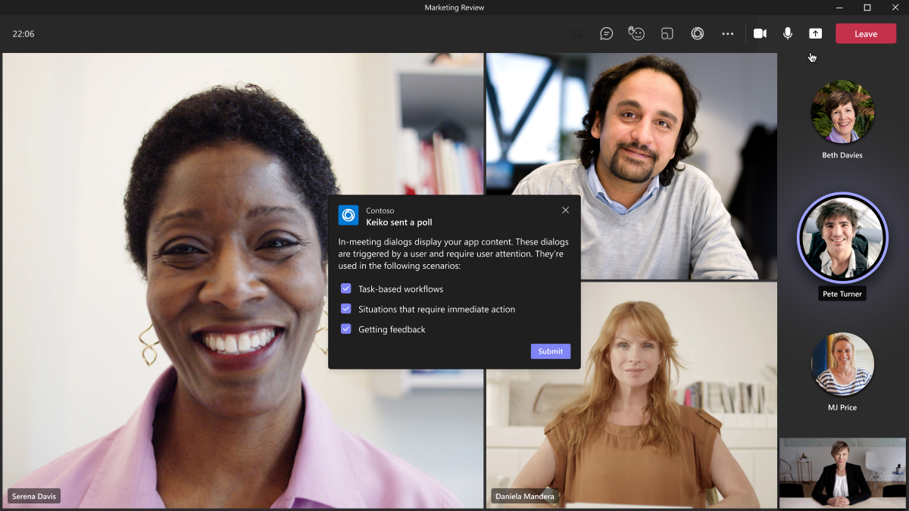This screenshot has height=511, width=909.
Task: Turn off the camera
Action: [760, 33]
